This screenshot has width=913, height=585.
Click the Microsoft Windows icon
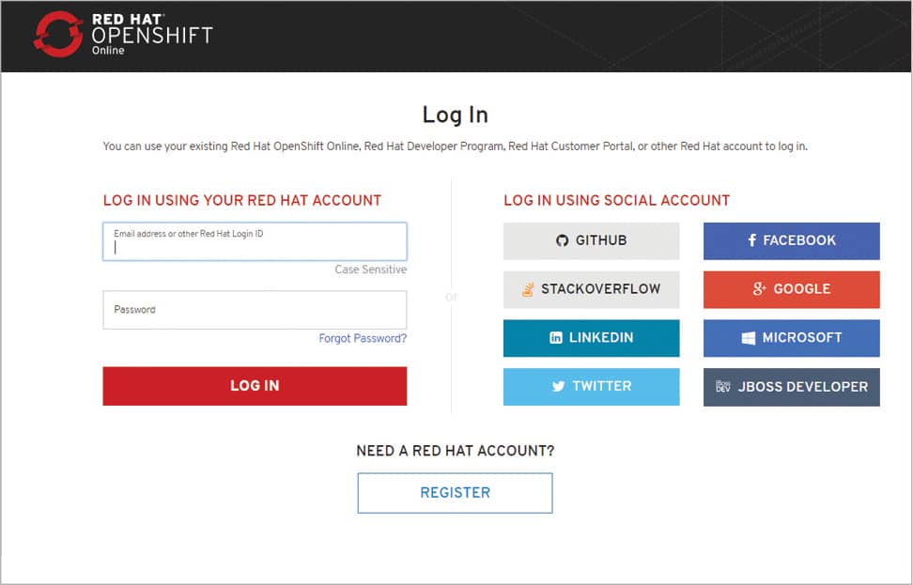pos(749,338)
